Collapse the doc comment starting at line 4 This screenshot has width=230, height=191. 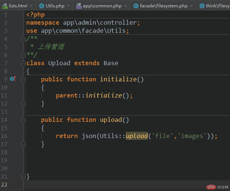(x=23, y=39)
